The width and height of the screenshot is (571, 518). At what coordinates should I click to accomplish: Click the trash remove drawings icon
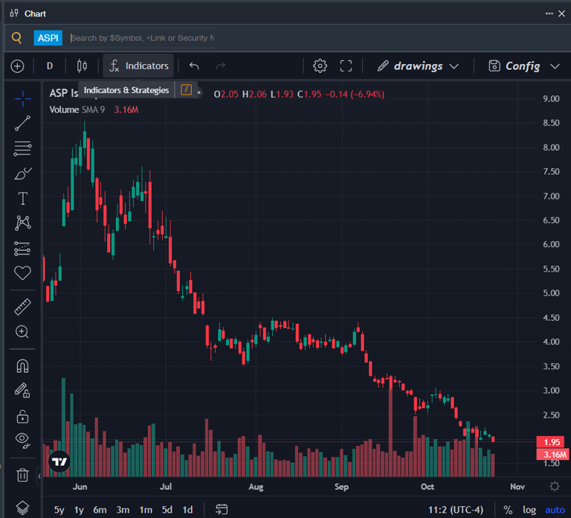(22, 475)
